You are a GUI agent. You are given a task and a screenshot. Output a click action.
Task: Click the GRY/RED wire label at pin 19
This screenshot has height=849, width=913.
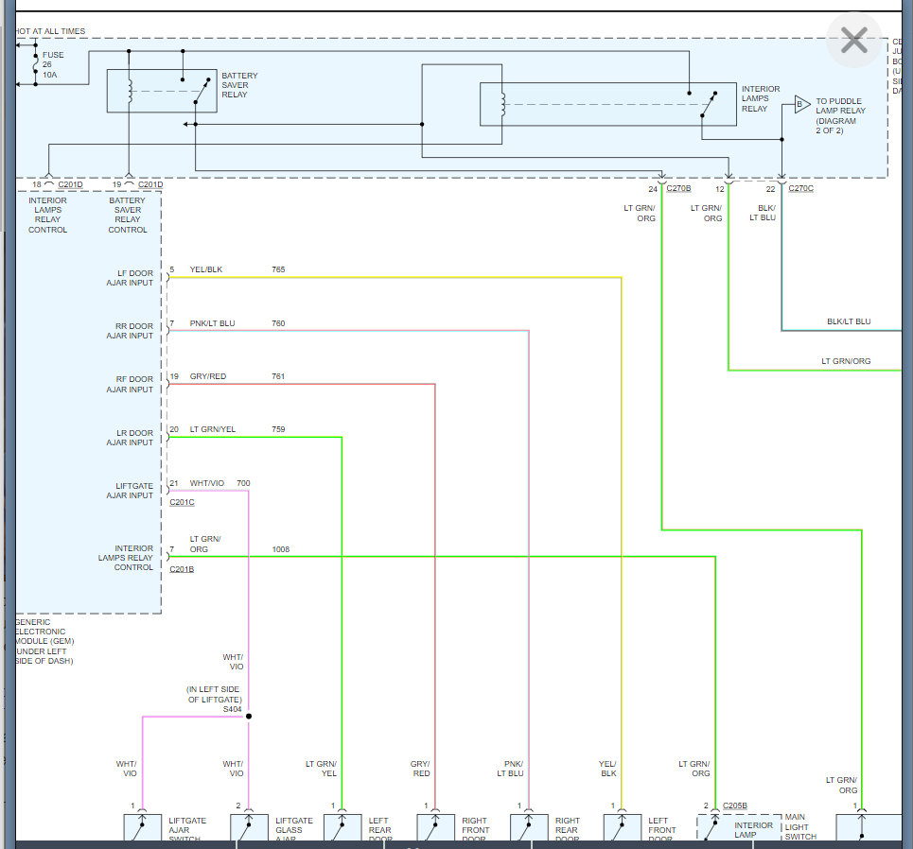pyautogui.click(x=208, y=376)
